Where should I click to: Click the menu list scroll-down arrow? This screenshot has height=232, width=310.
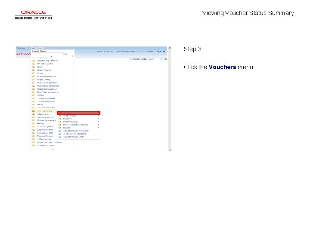coord(53,149)
